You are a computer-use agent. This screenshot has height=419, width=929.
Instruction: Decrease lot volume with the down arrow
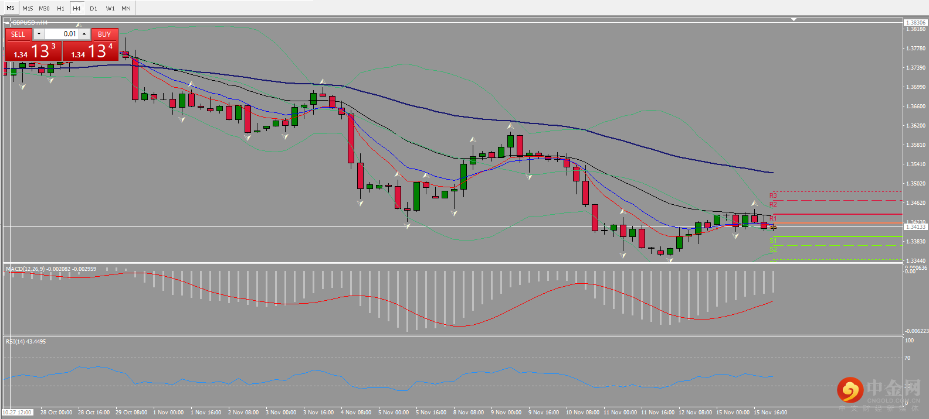[39, 34]
